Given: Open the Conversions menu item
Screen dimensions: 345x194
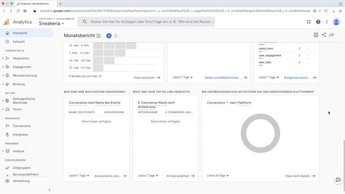Looking at the screenshot, I should tap(22, 126).
